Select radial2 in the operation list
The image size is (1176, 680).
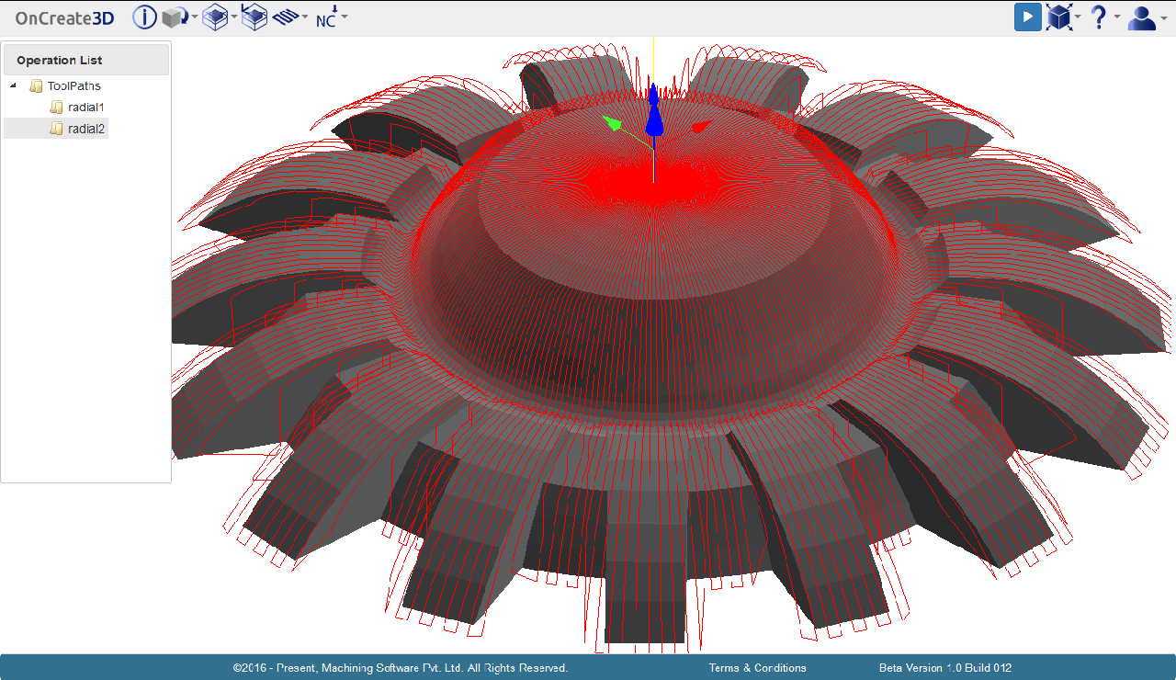pyautogui.click(x=85, y=129)
